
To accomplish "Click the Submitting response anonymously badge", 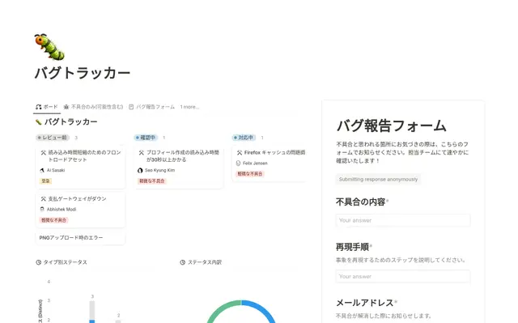I will [378, 180].
